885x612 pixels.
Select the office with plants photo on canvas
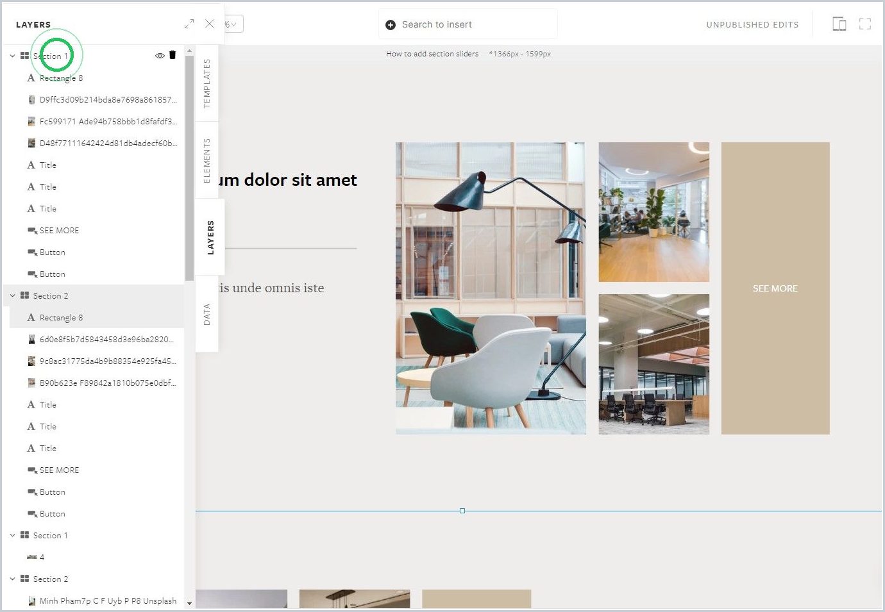(x=654, y=212)
